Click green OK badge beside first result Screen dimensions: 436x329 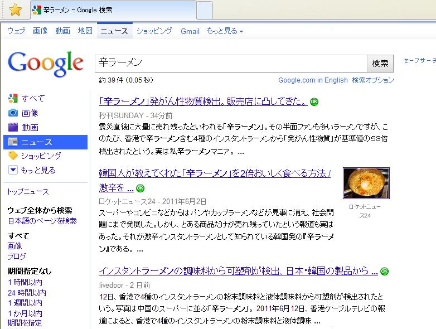coord(314,101)
